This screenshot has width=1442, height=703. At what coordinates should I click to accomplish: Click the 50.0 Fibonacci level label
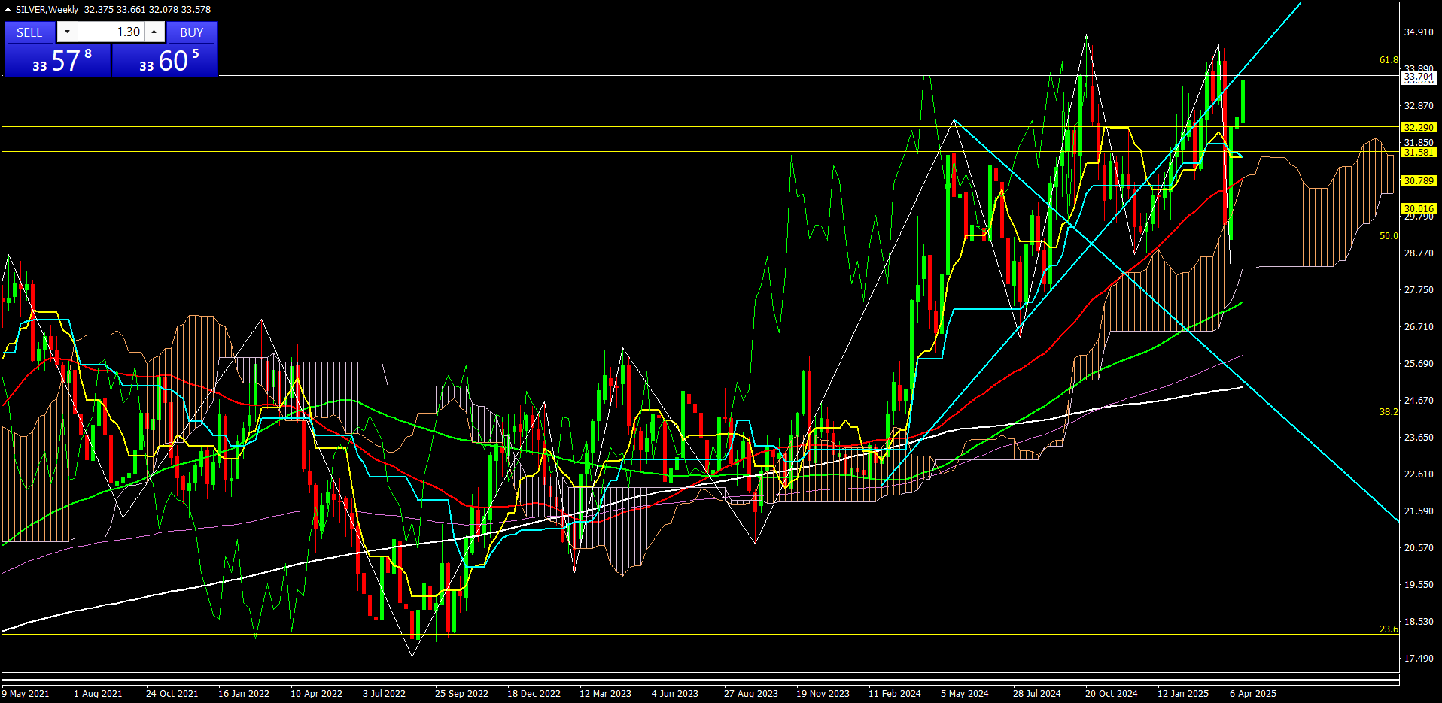point(1388,236)
